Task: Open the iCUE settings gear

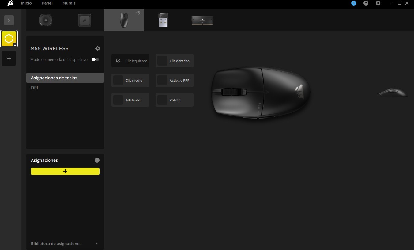Action: [x=378, y=3]
